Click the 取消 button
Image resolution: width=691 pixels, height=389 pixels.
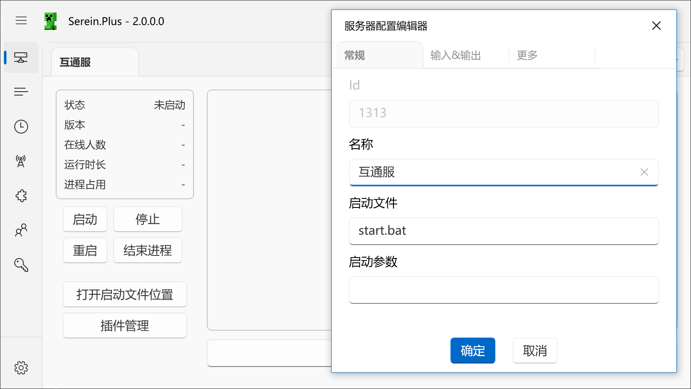click(x=535, y=351)
